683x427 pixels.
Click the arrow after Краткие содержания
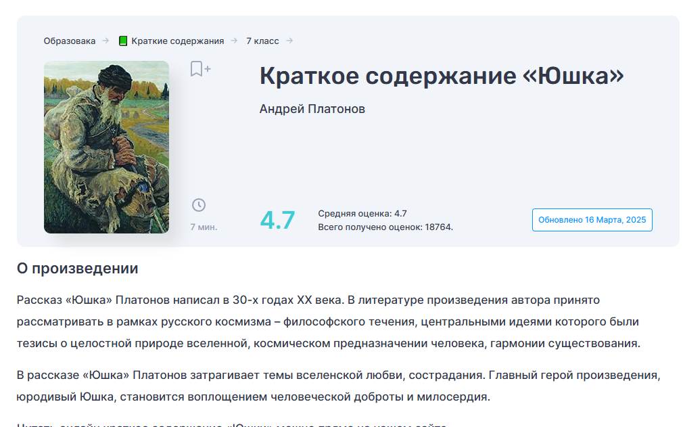[235, 41]
